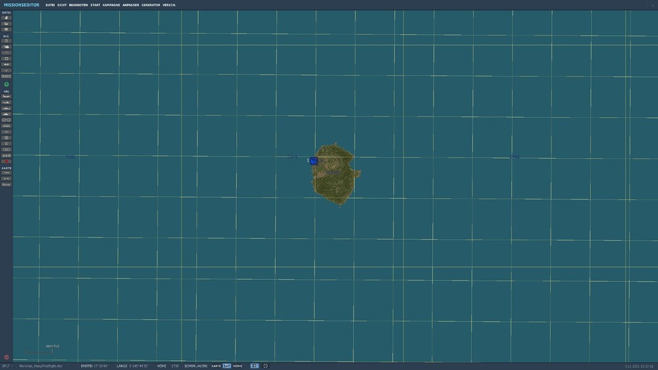This screenshot has width=658, height=370.
Task: Select the ship group tool
Action: click(x=7, y=109)
